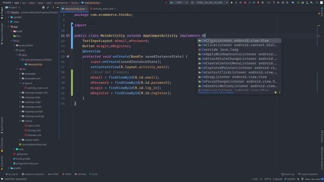Open completion popup more options icon

tap(279, 93)
